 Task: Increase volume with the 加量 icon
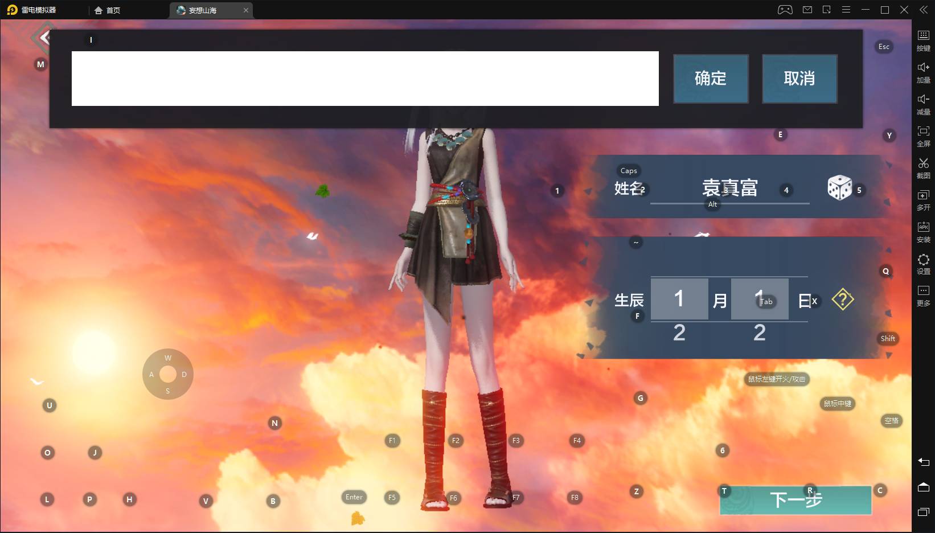[x=923, y=72]
